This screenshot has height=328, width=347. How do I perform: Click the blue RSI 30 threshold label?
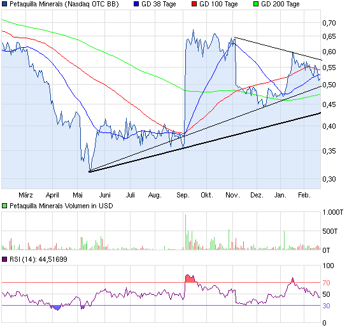tap(326, 306)
